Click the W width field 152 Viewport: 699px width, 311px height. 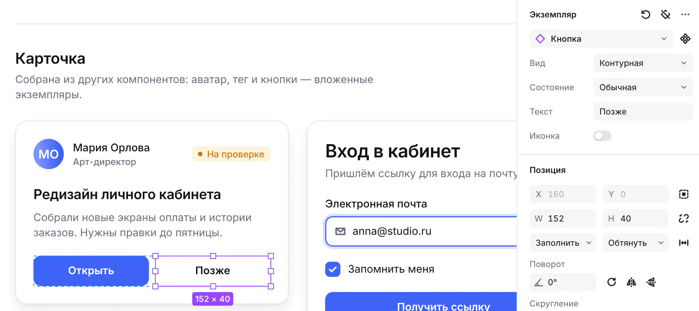(x=563, y=218)
